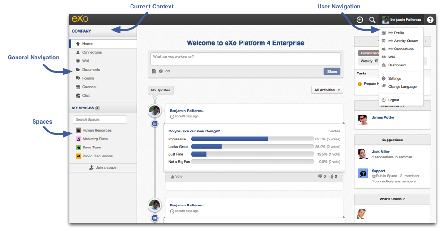Viewport: 444px width, 231px height.
Task: Open Jack Miller suggestion link
Action: [x=381, y=152]
